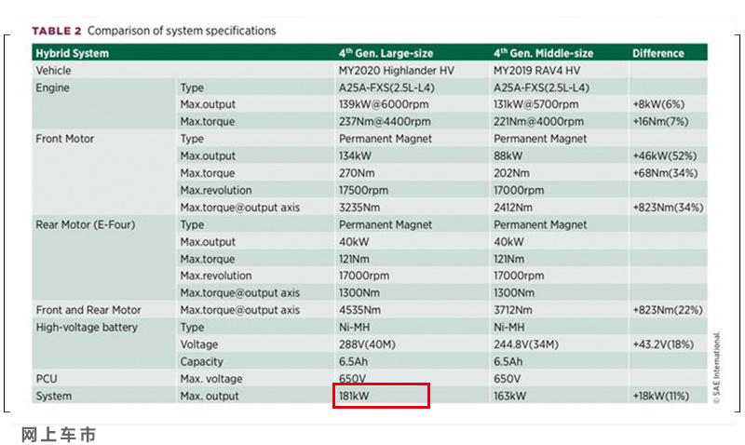The width and height of the screenshot is (745, 445).
Task: Click the '+18kW(11%)' difference cell
Action: point(660,396)
